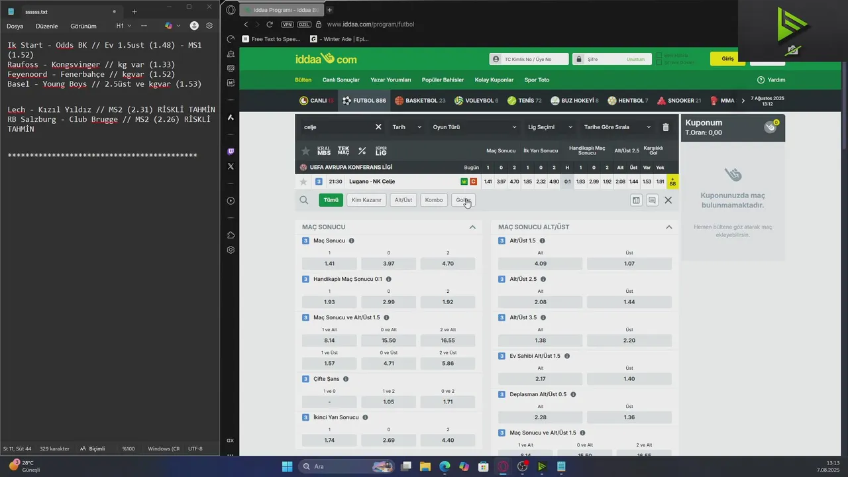
Task: Select the Kombo filter button
Action: tap(434, 200)
